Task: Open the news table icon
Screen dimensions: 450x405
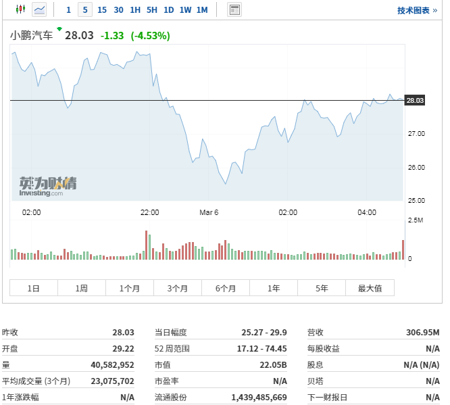Action: pos(234,9)
